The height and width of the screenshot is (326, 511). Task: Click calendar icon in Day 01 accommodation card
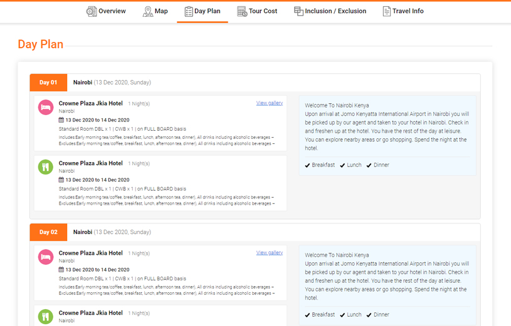[x=61, y=120]
